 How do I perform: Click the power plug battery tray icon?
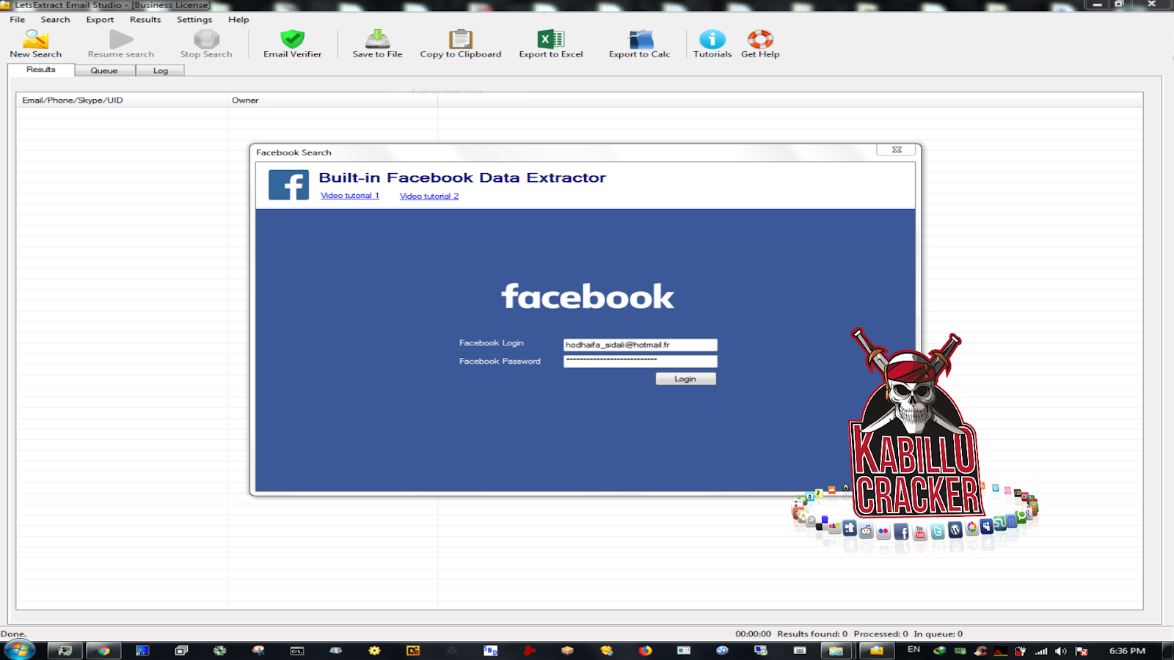(1020, 651)
